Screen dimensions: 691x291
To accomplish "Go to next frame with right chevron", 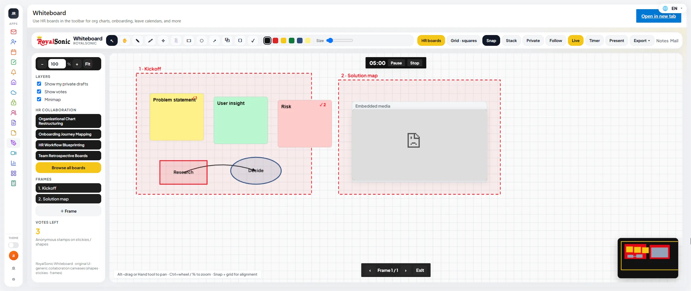I will coord(405,270).
